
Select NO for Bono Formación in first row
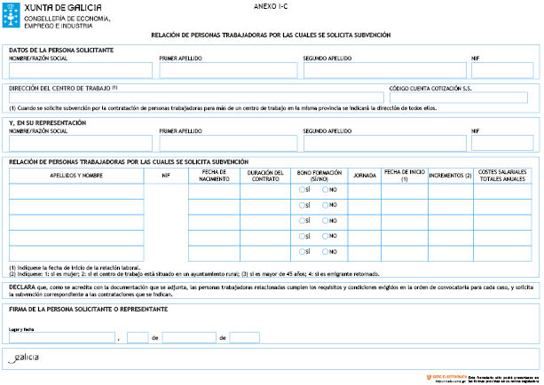pos(326,190)
